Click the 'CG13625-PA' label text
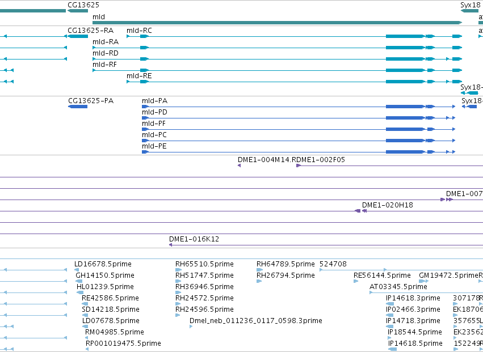 coord(91,101)
